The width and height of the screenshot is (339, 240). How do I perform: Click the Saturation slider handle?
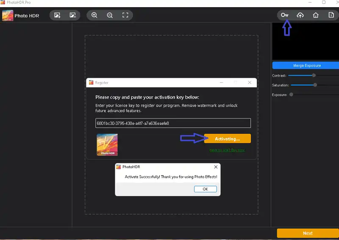click(315, 85)
